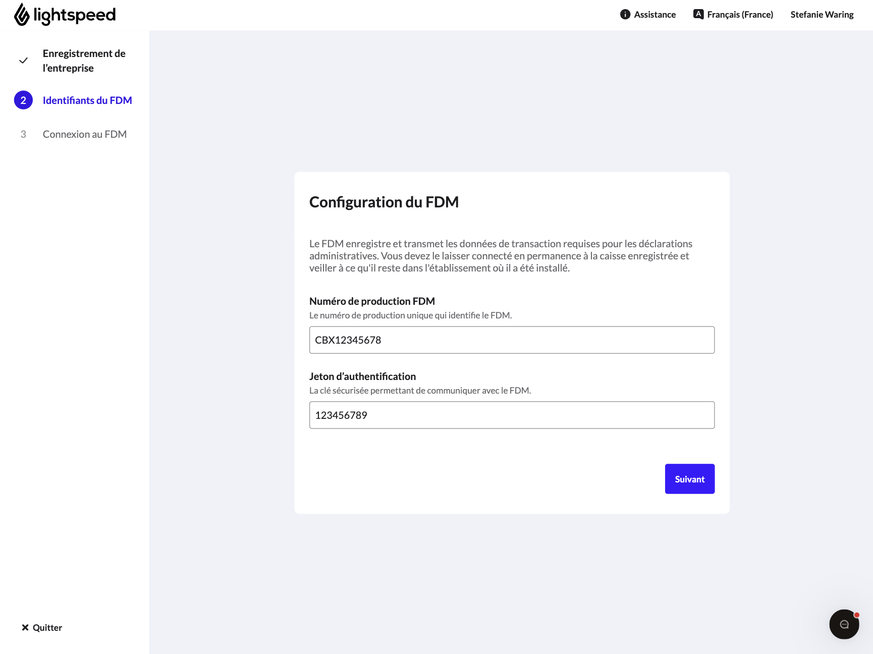This screenshot has width=873, height=654.
Task: Open Assistance from the info icon
Action: click(625, 14)
